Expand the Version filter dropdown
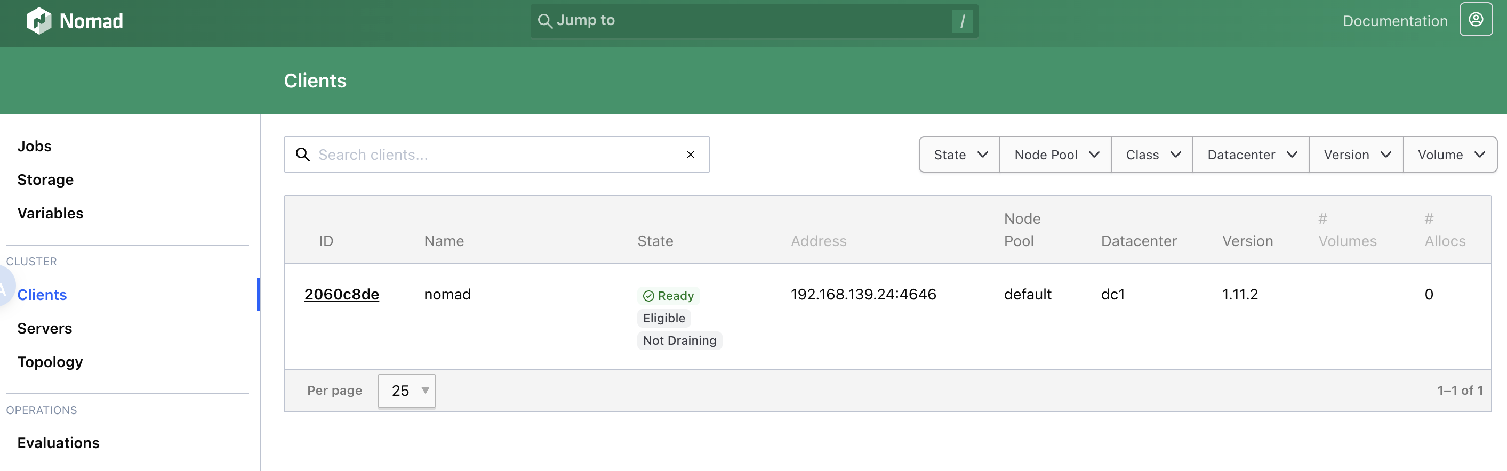Screen dimensions: 1507x471 (x=1356, y=155)
